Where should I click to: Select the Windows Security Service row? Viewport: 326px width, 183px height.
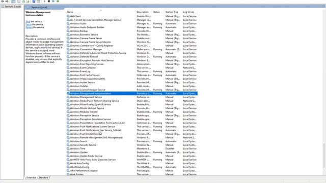132,145
